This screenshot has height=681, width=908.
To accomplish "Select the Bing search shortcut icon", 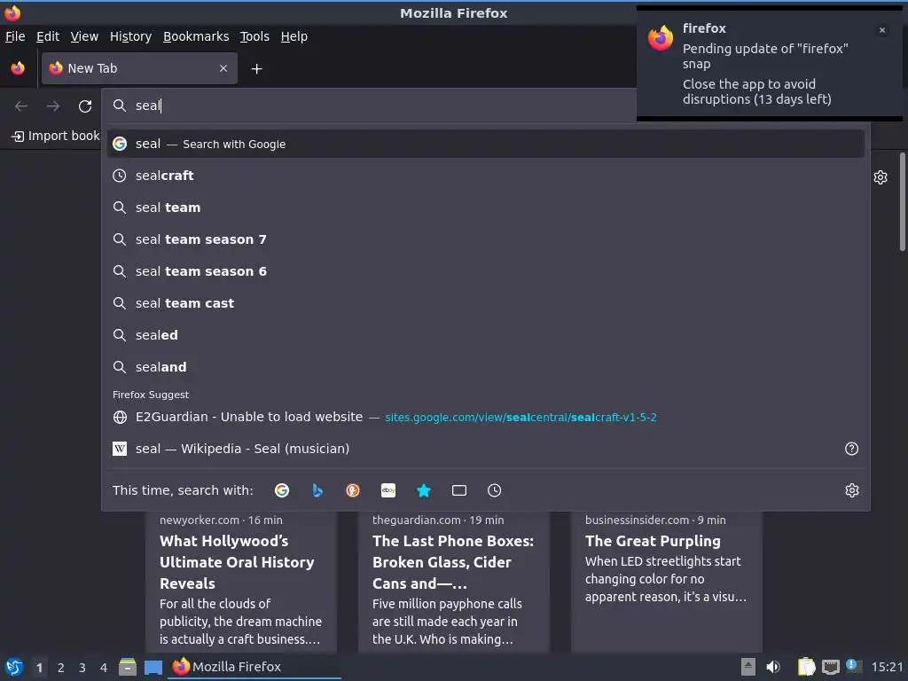I will click(317, 490).
